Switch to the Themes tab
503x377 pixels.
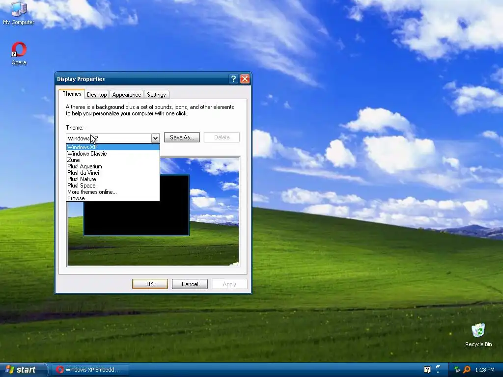tap(72, 94)
